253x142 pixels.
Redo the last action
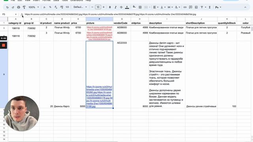pyautogui.click(x=13, y=7)
